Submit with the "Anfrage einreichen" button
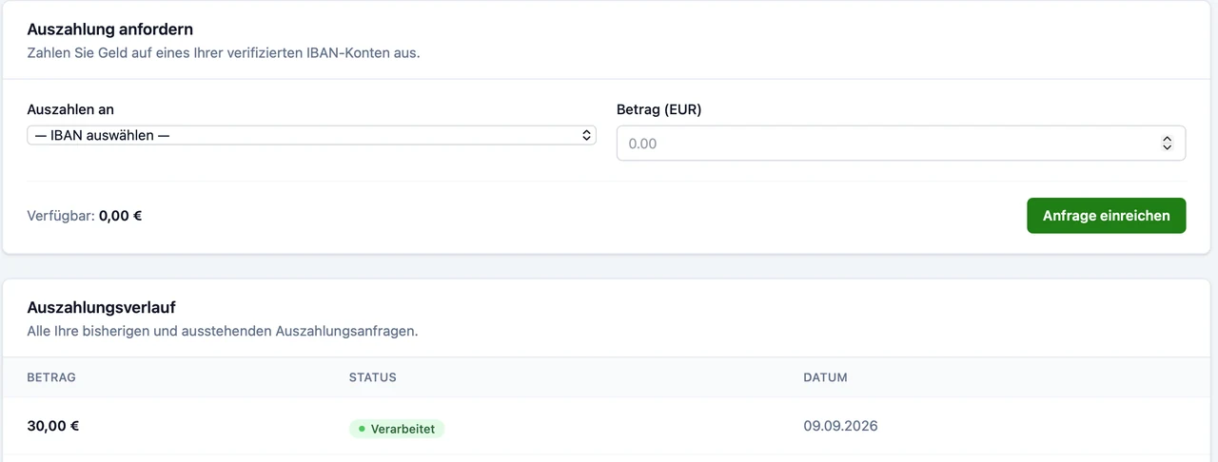This screenshot has height=462, width=1218. point(1106,216)
